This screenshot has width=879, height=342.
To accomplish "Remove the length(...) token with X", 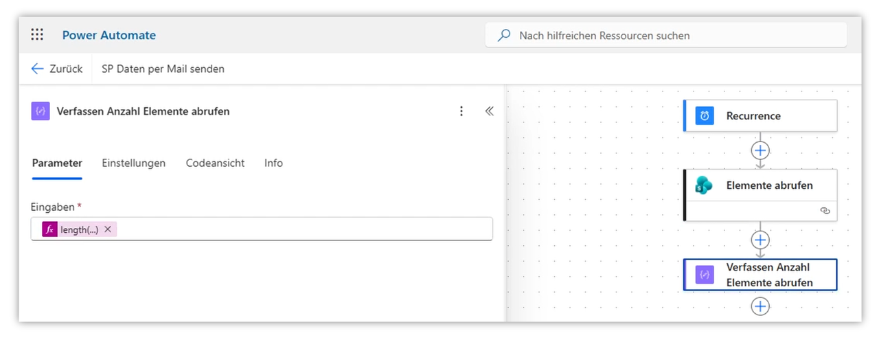I will (108, 229).
